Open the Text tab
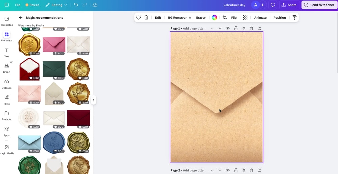The height and width of the screenshot is (174, 338). (x=7, y=53)
